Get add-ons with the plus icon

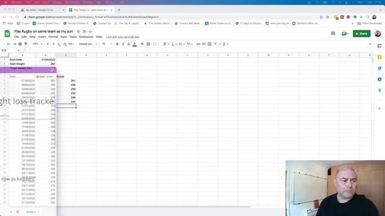click(380, 108)
